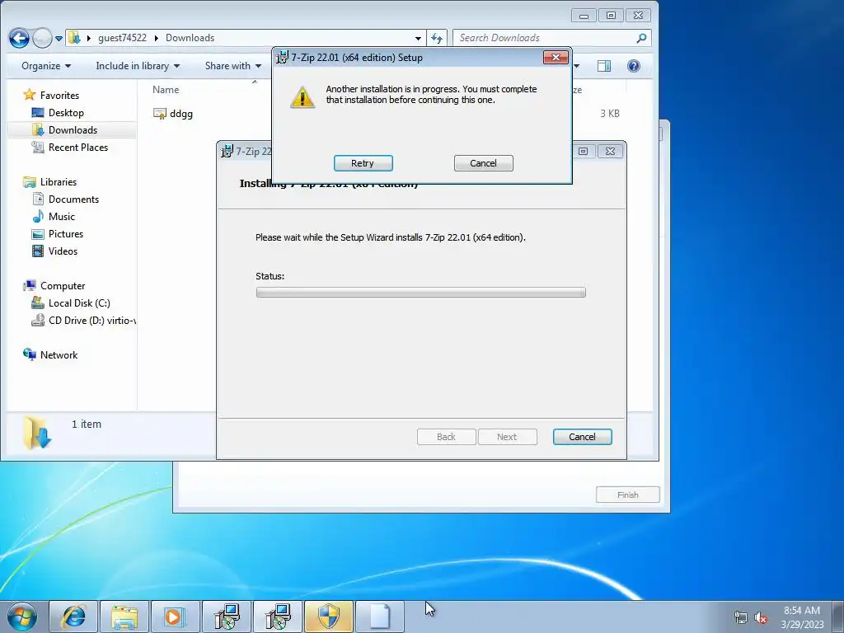The image size is (844, 633).
Task: Switch to the first installer taskbar icon
Action: [226, 617]
